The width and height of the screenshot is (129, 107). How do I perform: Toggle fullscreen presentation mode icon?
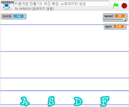6,5
